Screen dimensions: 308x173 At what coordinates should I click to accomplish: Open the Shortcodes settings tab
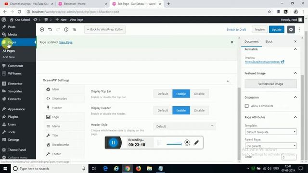pos(64,99)
